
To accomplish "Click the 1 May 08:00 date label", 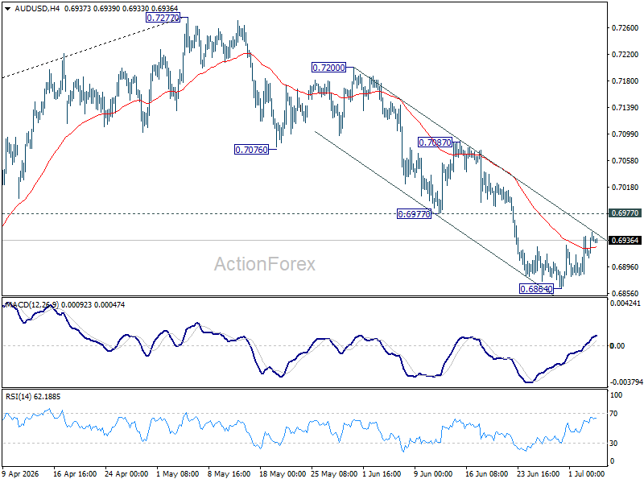I will click(x=178, y=473).
